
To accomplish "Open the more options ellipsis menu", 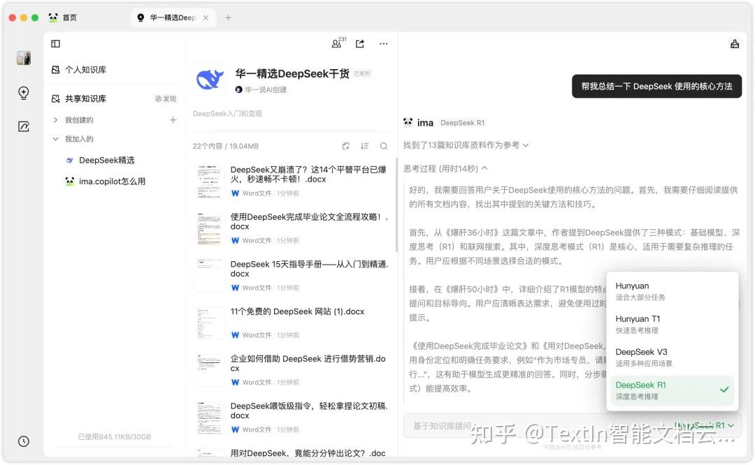I will [383, 44].
